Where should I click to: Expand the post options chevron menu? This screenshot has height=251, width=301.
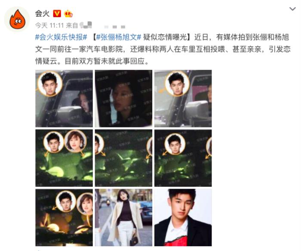(x=292, y=9)
